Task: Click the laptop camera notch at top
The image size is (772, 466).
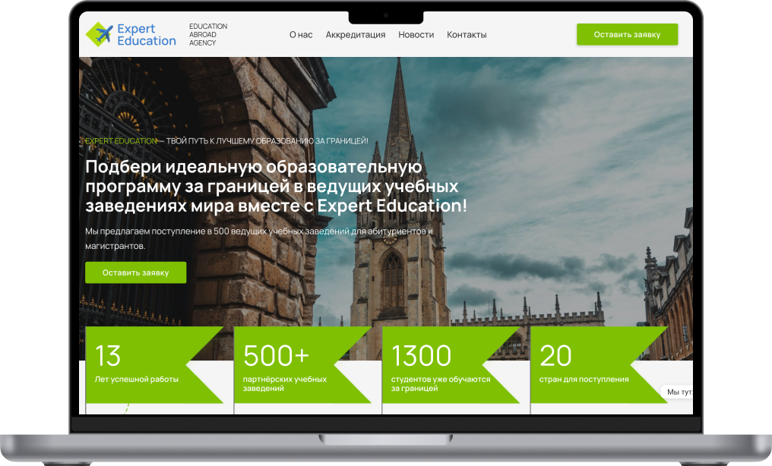Action: 385,15
